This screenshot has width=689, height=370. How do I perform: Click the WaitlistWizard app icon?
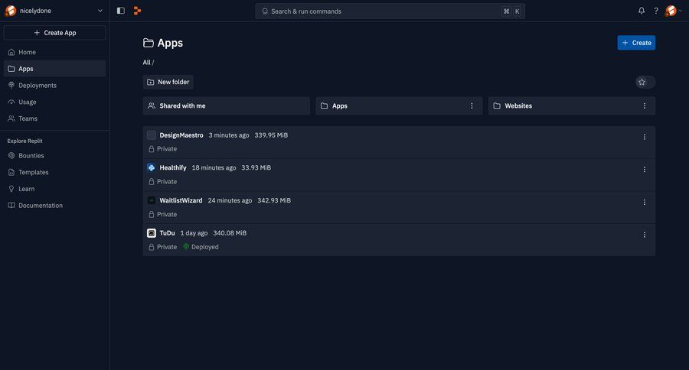coord(151,200)
